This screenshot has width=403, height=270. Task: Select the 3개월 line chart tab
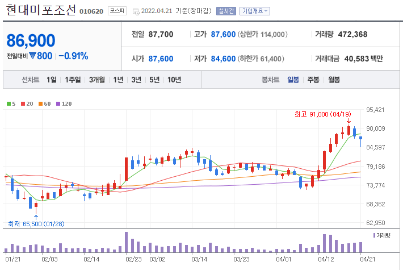click(x=97, y=80)
